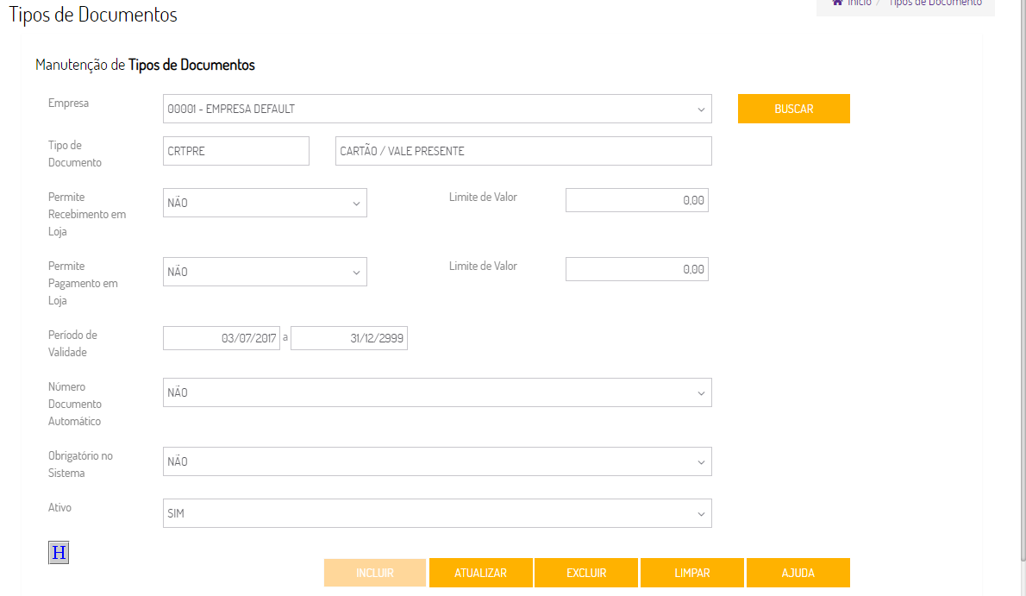
Task: Click the blue H icon
Action: [x=59, y=553]
